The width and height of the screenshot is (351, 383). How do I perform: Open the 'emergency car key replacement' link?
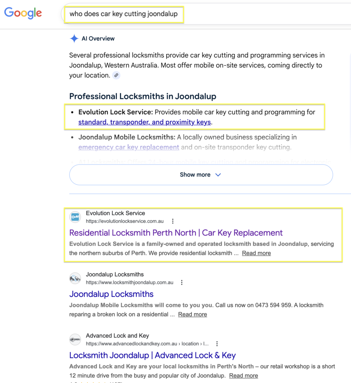click(128, 147)
